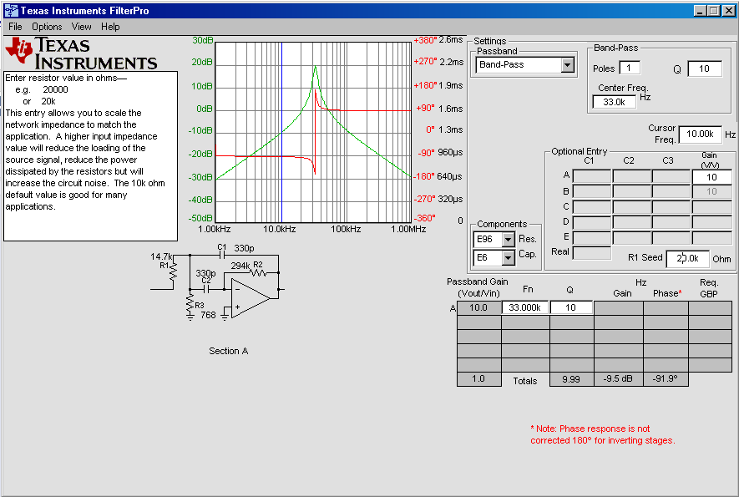Expand the Passband type dropdown showing Band-Pass
This screenshot has width=739, height=497.
568,65
